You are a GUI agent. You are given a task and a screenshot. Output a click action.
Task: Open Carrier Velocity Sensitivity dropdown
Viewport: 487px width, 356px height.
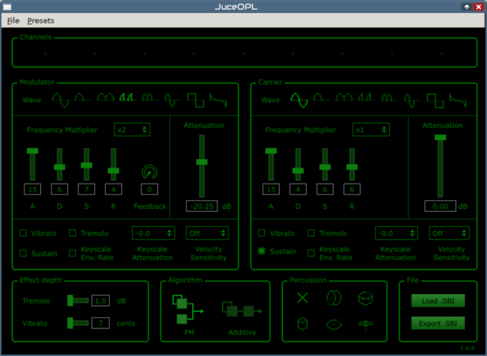[449, 233]
